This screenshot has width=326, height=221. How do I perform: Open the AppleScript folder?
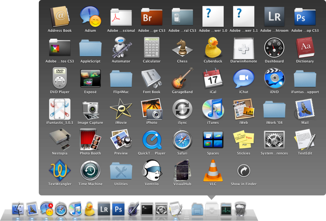(90, 48)
